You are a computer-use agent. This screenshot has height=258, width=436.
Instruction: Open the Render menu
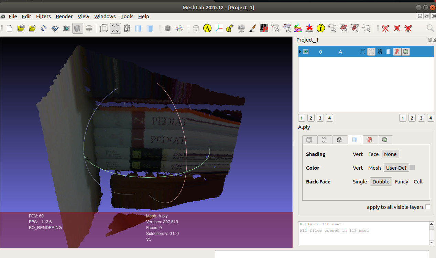click(x=64, y=16)
